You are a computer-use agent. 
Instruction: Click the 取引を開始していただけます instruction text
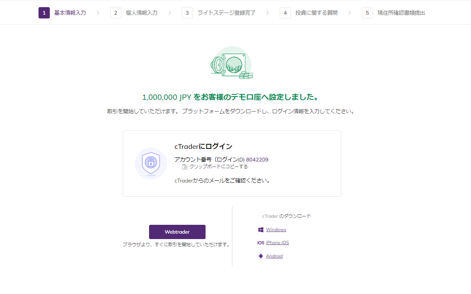231,111
